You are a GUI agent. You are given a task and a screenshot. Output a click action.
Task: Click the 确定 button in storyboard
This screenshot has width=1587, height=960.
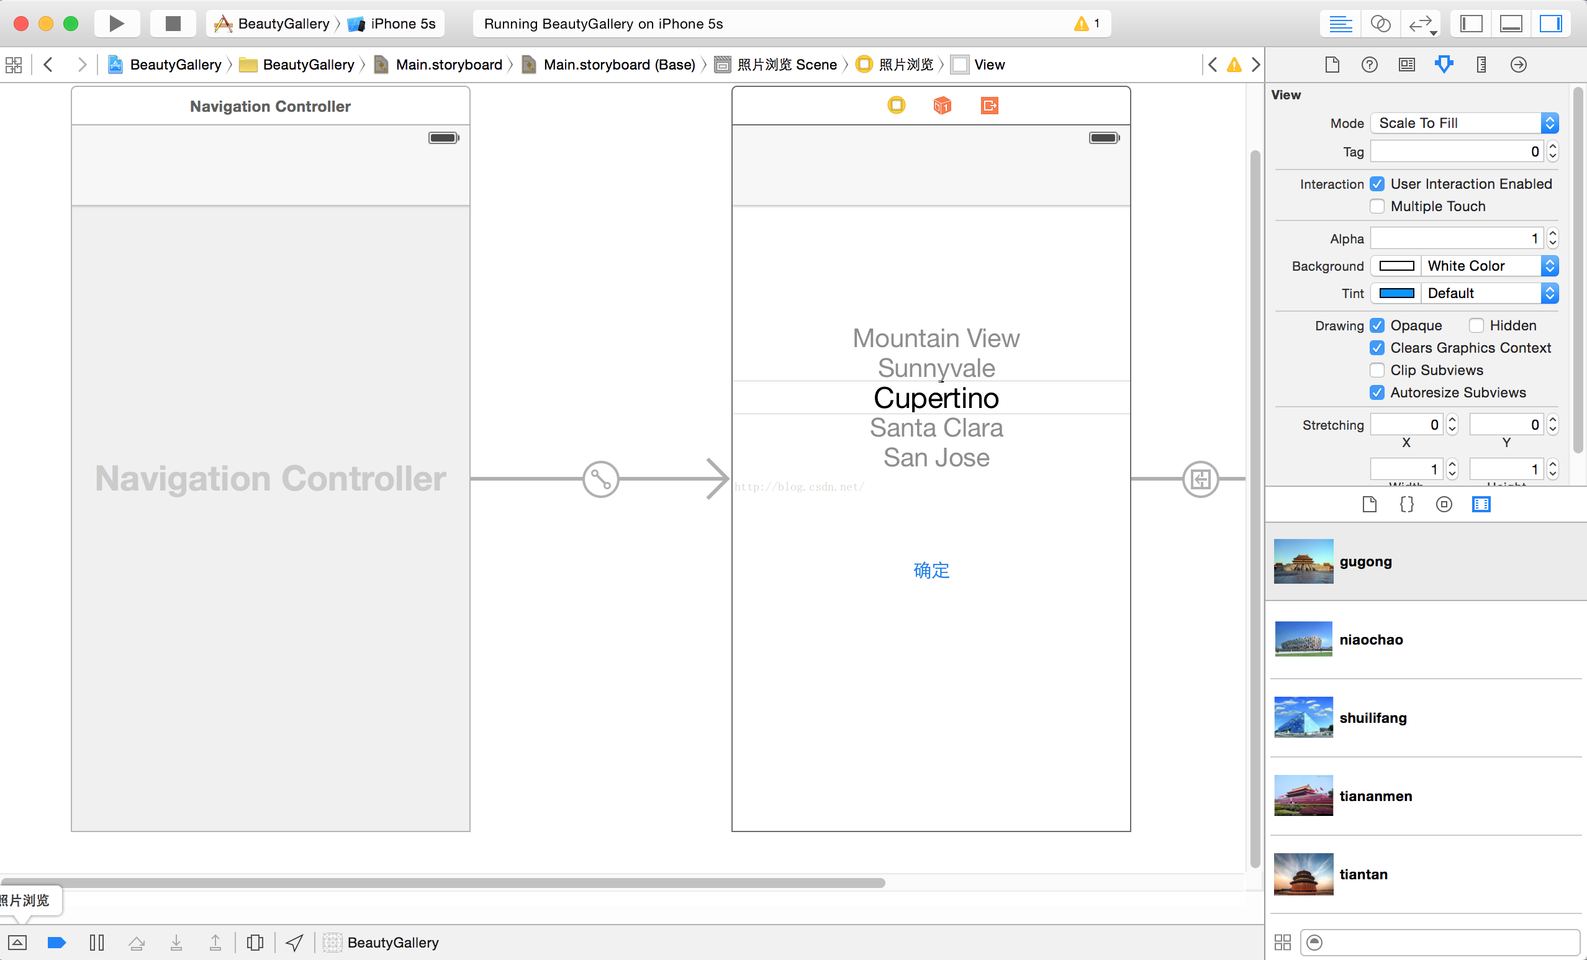pyautogui.click(x=931, y=570)
